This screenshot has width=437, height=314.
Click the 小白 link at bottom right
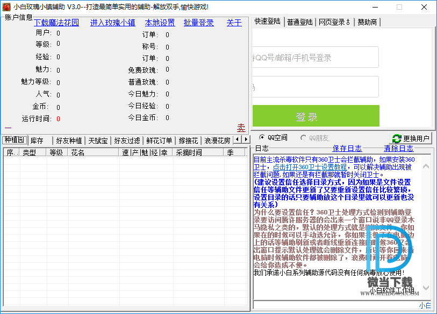point(425,305)
